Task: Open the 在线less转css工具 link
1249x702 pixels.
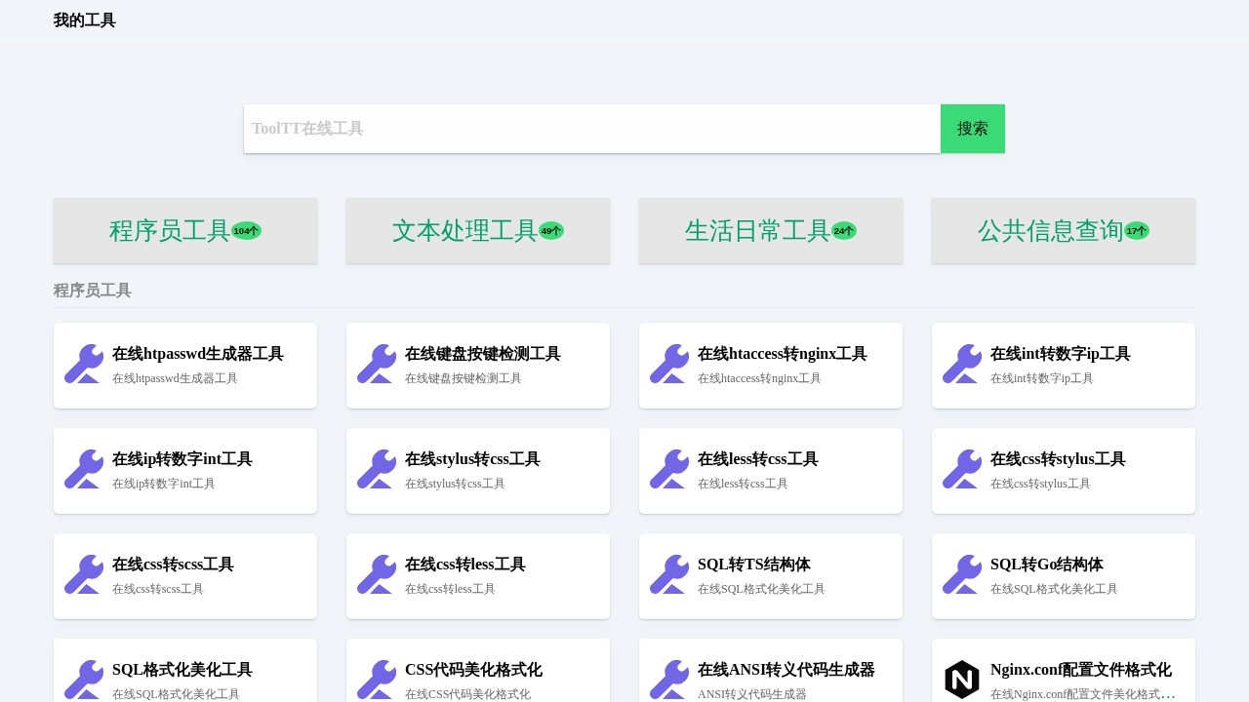Action: point(756,458)
